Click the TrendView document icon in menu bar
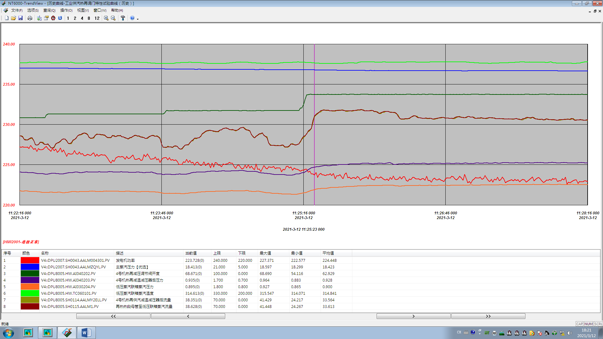This screenshot has width=603, height=339. pos(6,10)
